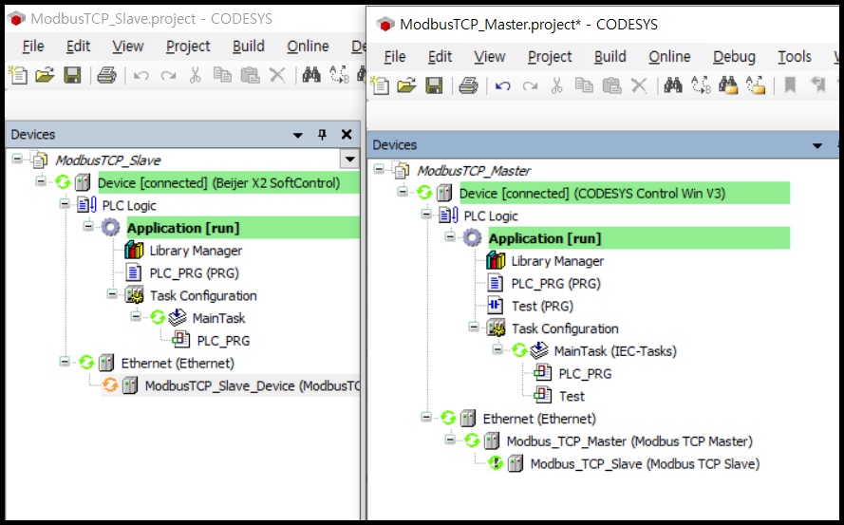Select Library Manager in Master window tree

pyautogui.click(x=557, y=261)
